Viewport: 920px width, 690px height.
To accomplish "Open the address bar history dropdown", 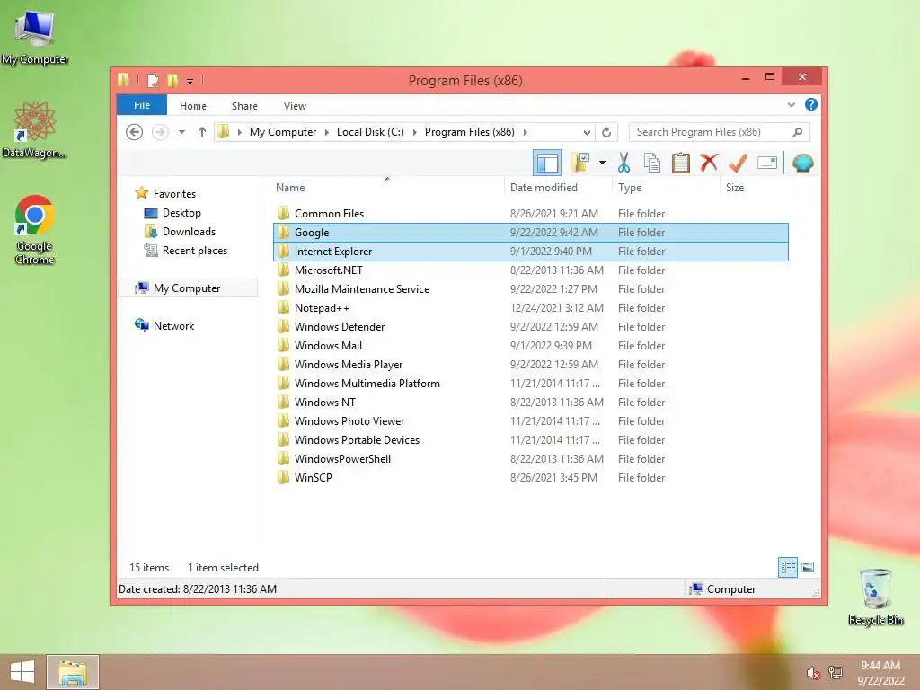I will [x=587, y=132].
